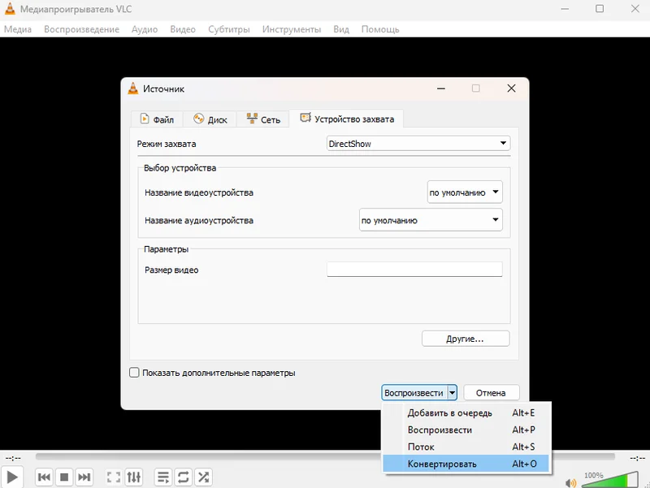Click the 'Отмена' button
Image resolution: width=650 pixels, height=488 pixels.
pyautogui.click(x=491, y=393)
